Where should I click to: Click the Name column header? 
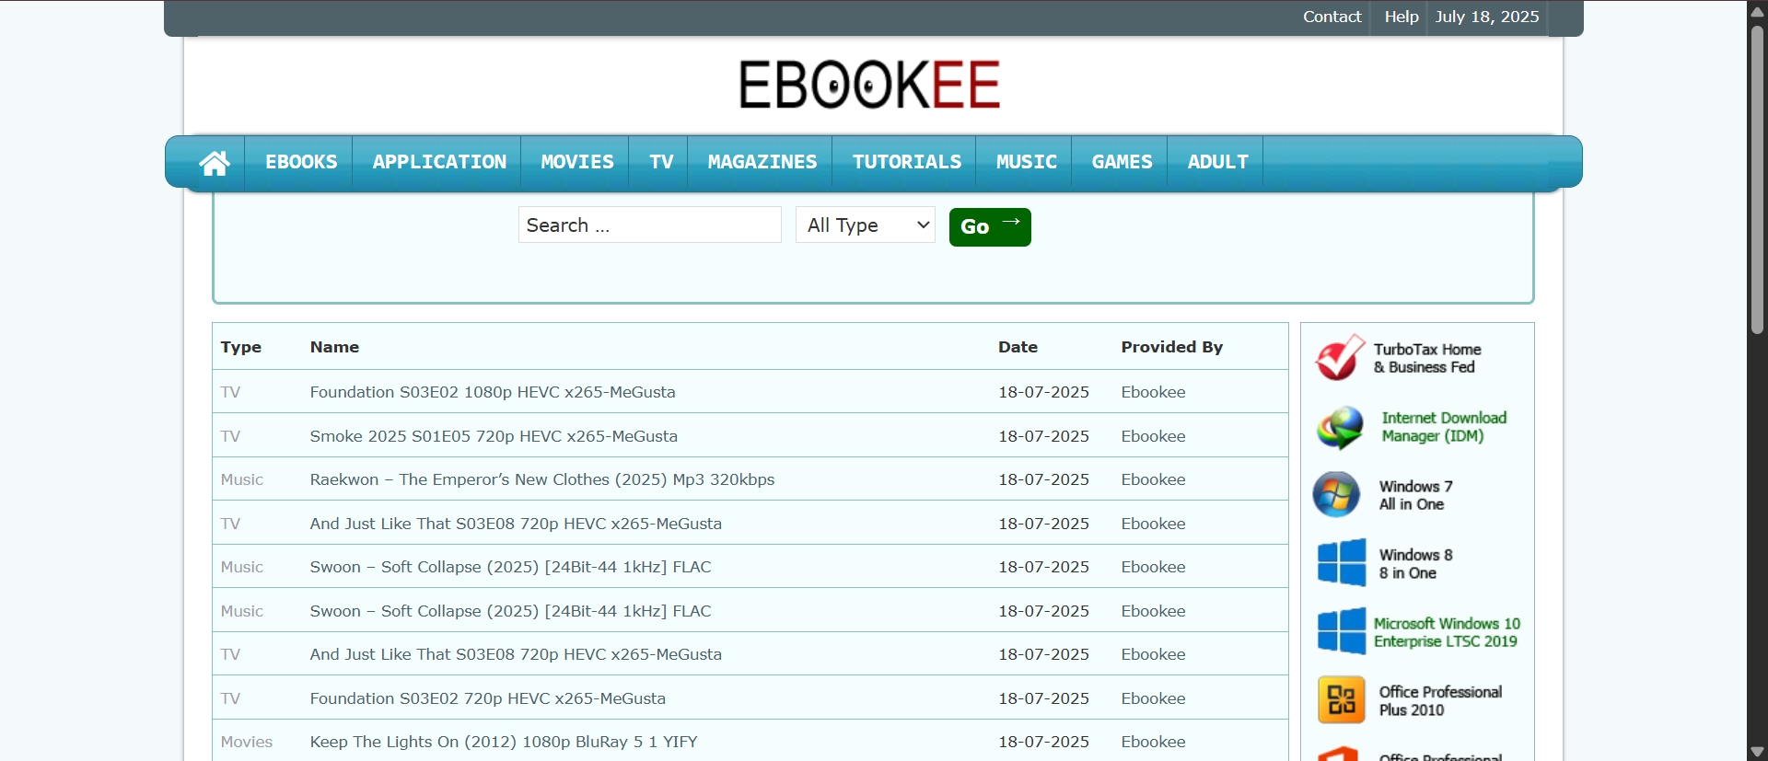click(x=334, y=347)
